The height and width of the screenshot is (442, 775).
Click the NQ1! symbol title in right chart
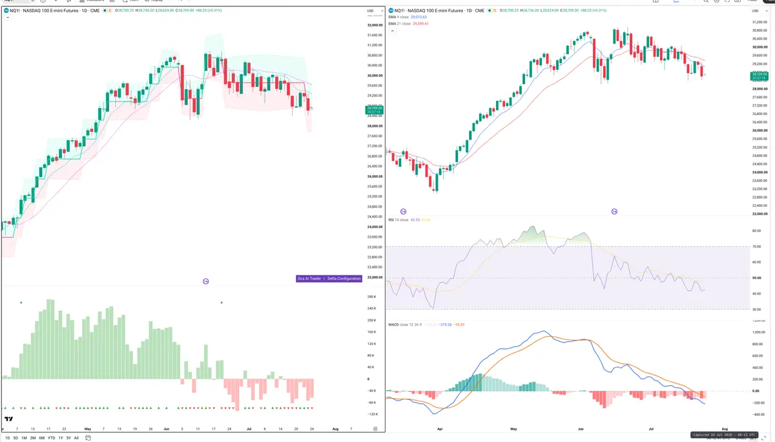click(440, 11)
